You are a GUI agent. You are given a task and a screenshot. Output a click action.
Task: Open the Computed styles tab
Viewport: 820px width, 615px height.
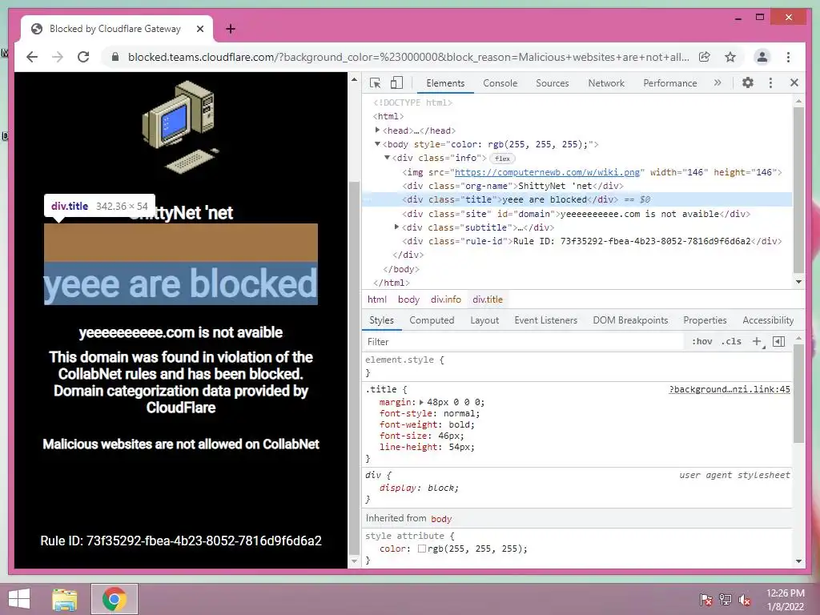pyautogui.click(x=432, y=320)
